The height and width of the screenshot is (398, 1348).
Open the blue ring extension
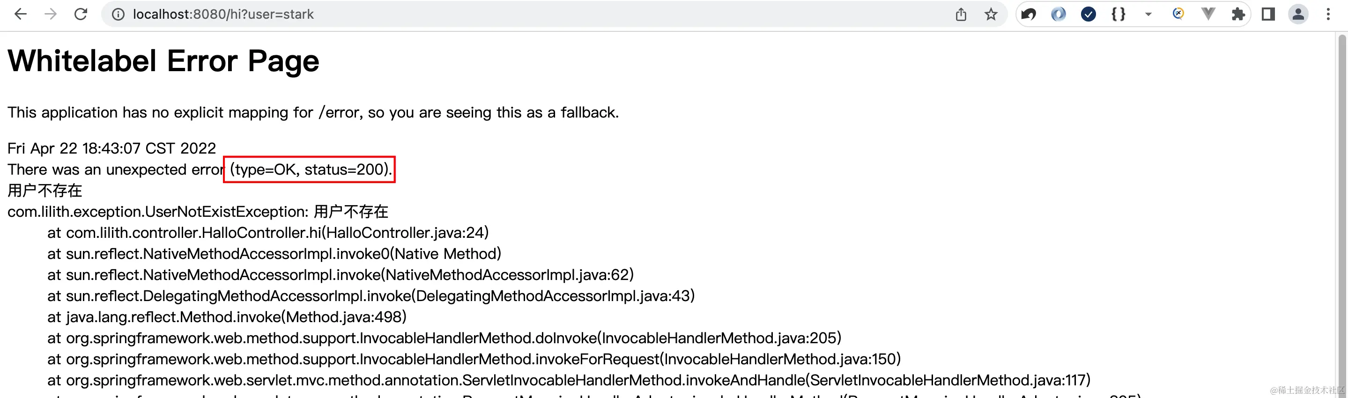tap(1059, 14)
